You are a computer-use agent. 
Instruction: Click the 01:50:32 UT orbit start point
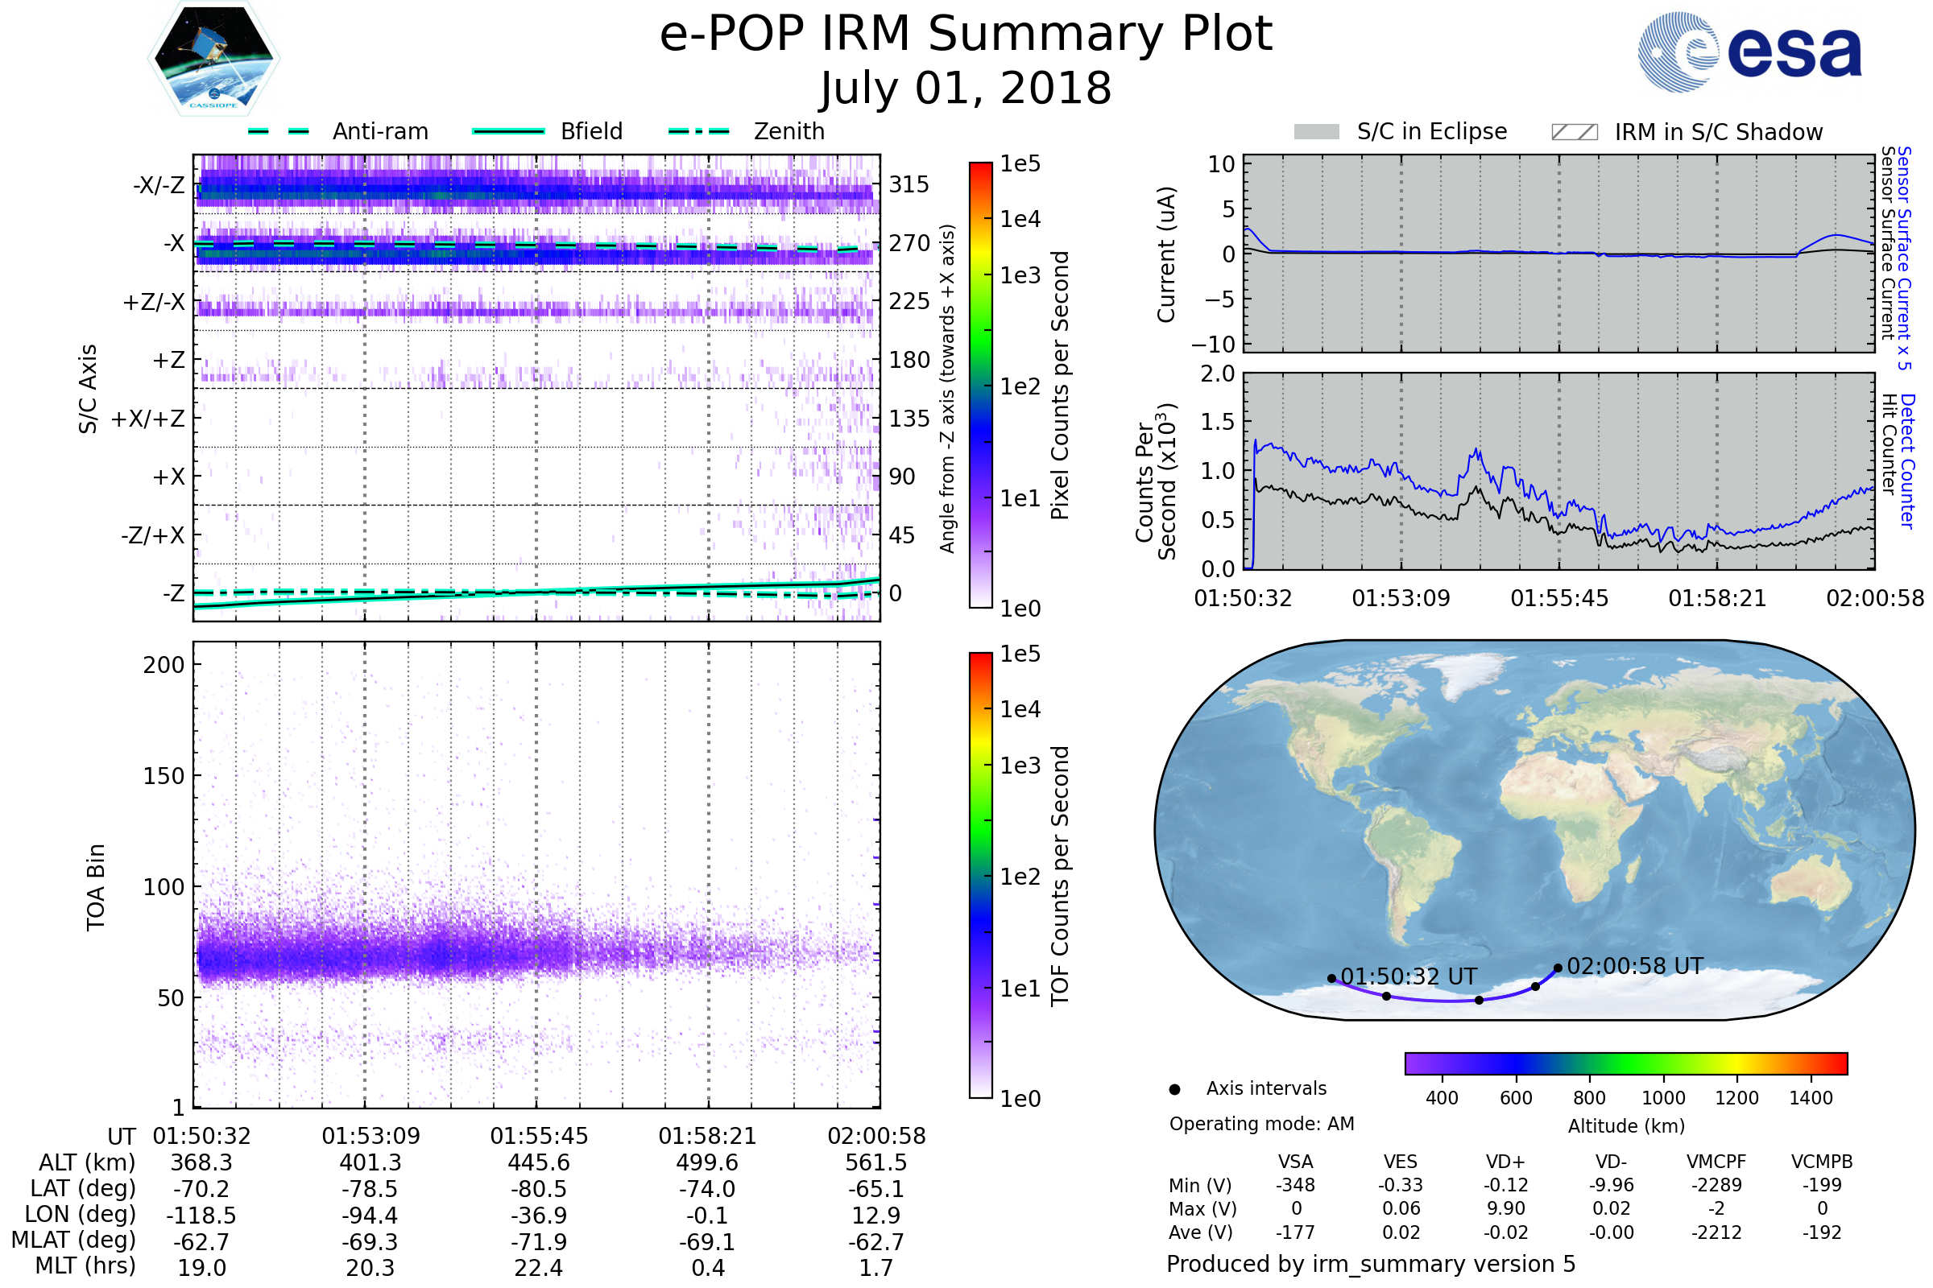click(x=1331, y=978)
